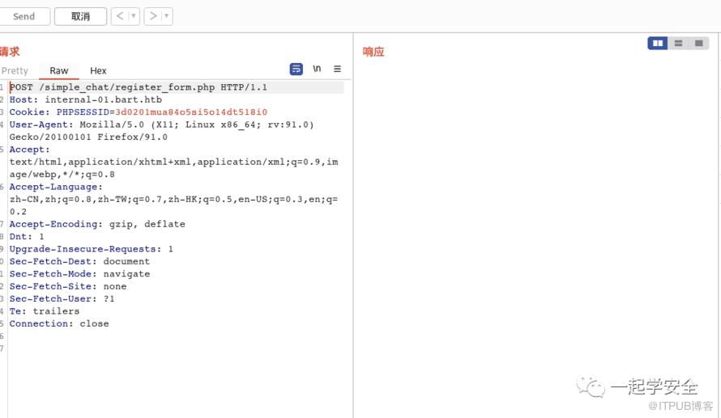Viewport: 721px width, 418px height.
Task: Click the Host: internal-01.bart.htb line
Action: pyautogui.click(x=86, y=99)
